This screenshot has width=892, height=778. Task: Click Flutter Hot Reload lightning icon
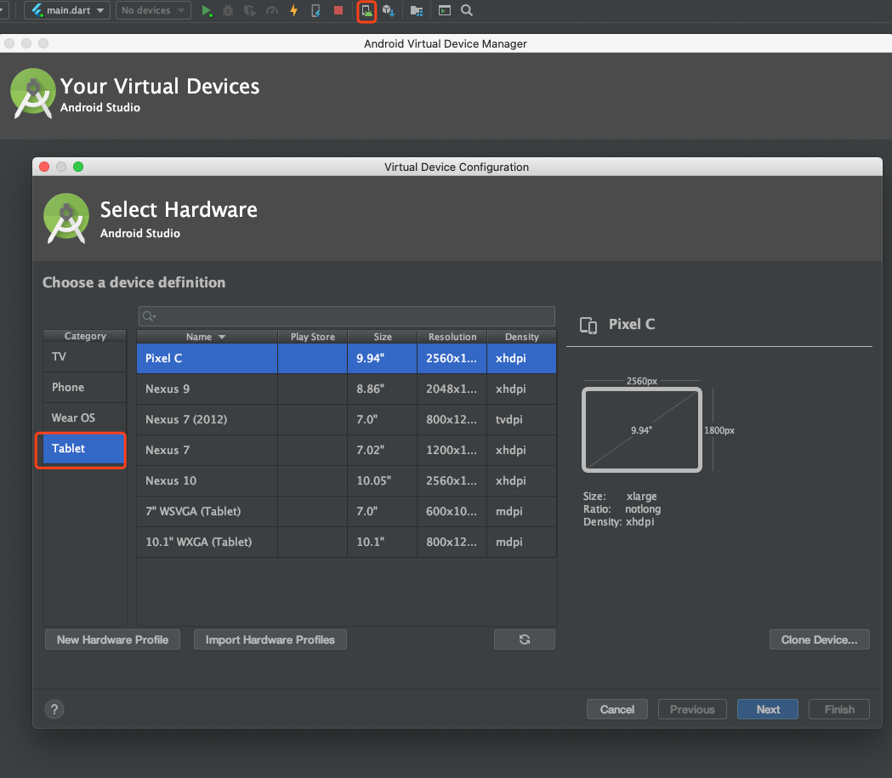[x=293, y=11]
